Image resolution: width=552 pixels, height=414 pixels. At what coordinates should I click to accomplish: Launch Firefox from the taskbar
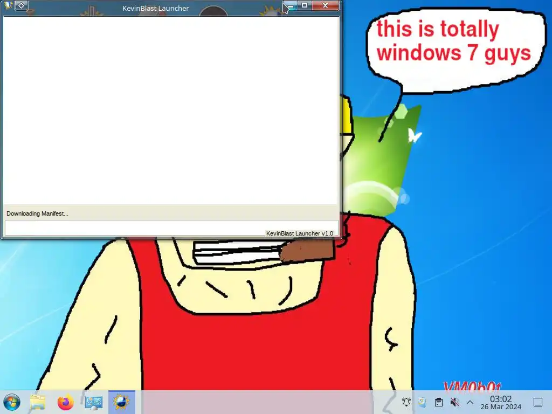65,402
